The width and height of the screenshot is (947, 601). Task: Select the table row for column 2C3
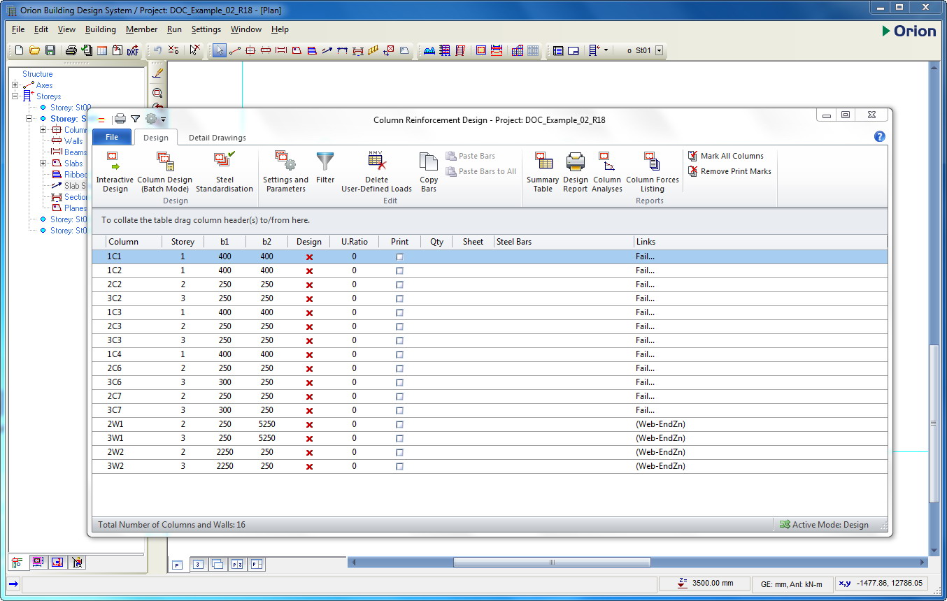coord(490,326)
